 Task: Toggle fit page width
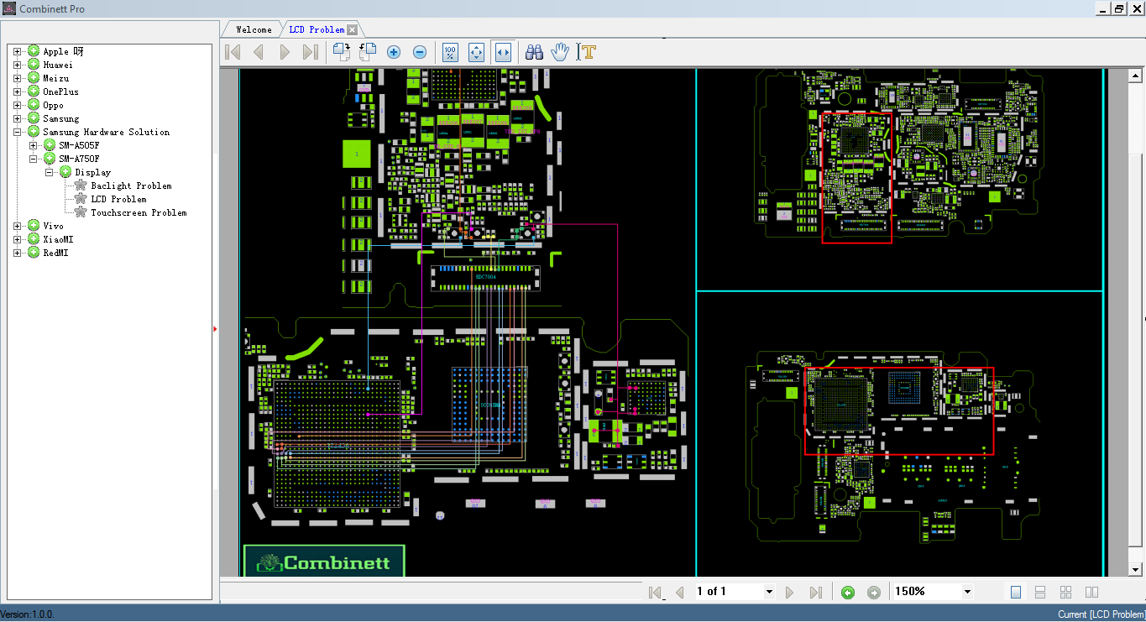[x=503, y=52]
